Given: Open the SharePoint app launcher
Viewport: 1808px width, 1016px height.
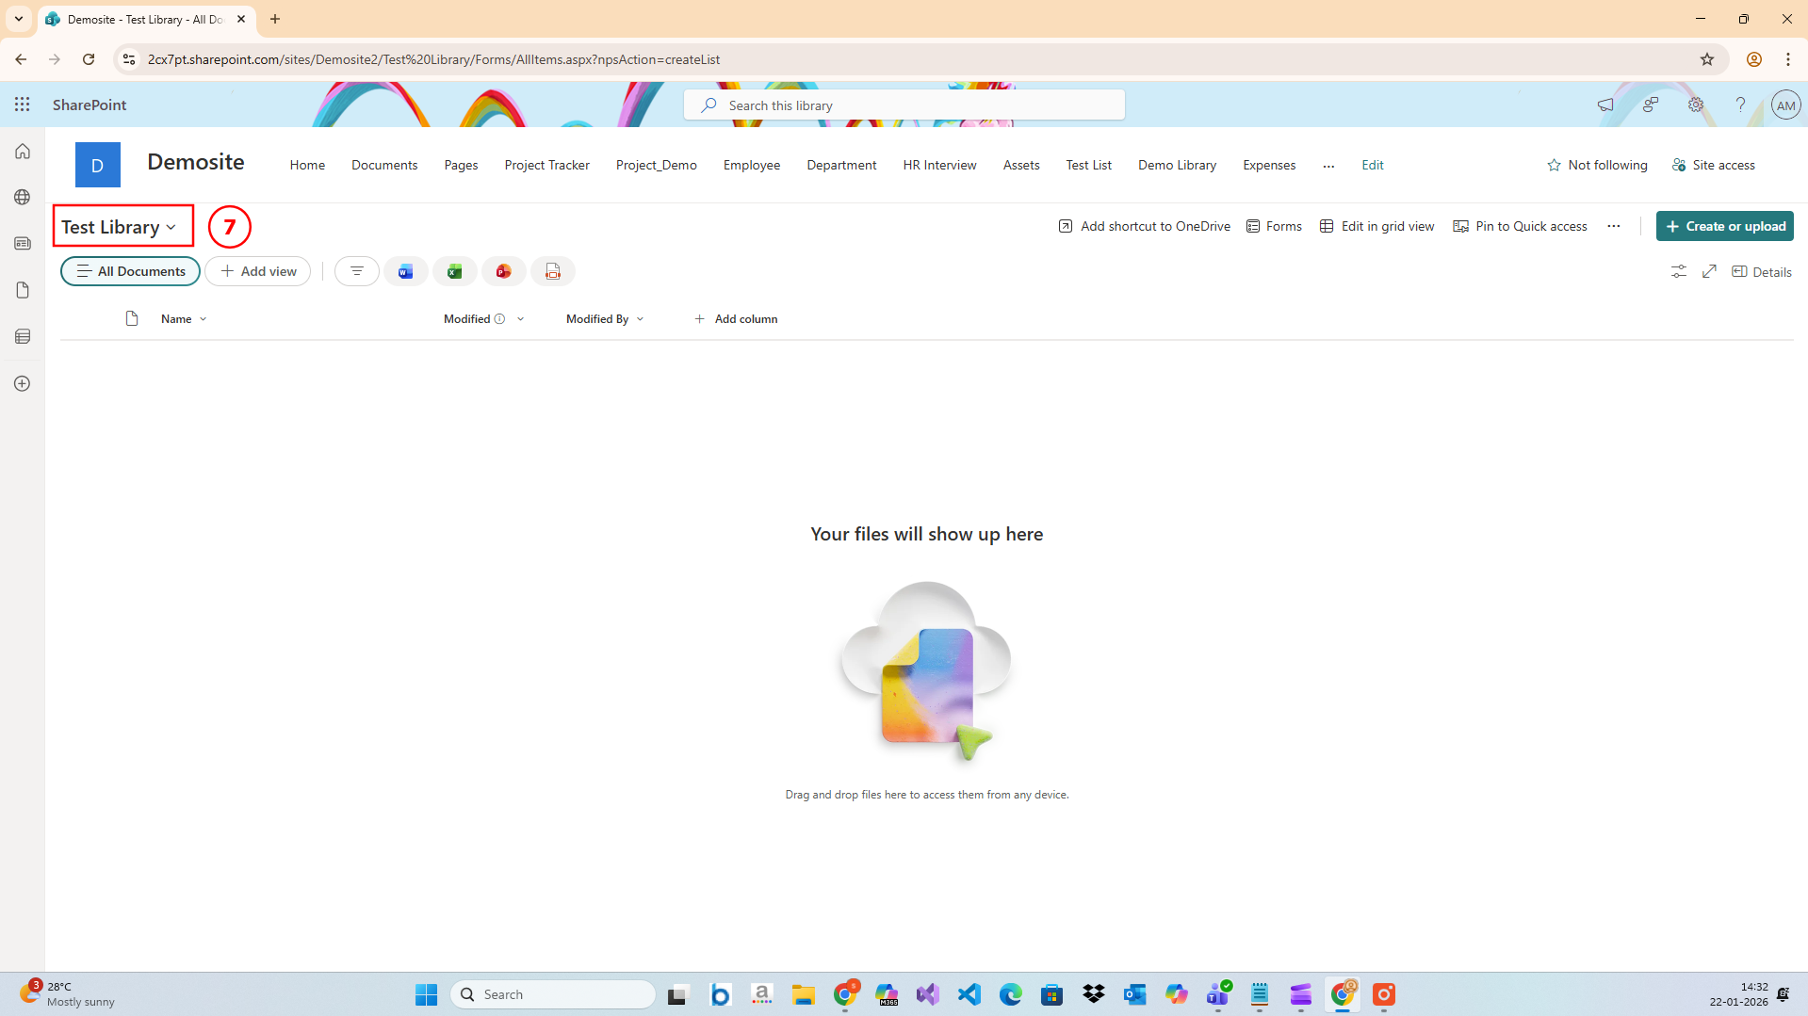Looking at the screenshot, I should [23, 105].
